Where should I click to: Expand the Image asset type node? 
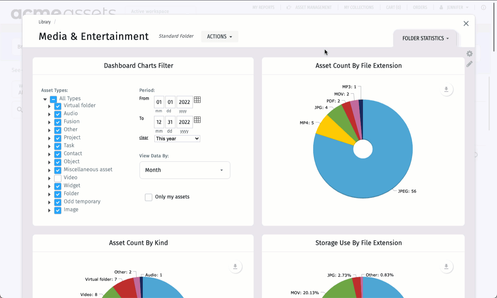point(49,210)
